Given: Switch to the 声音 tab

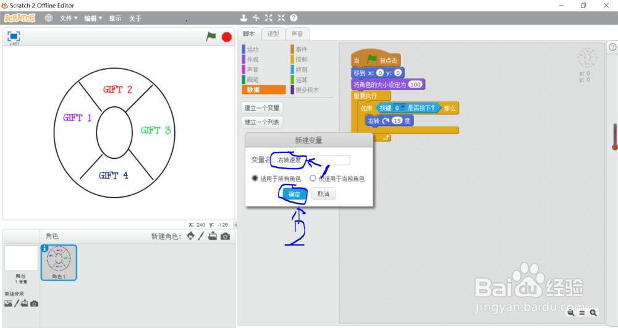Looking at the screenshot, I should click(297, 34).
